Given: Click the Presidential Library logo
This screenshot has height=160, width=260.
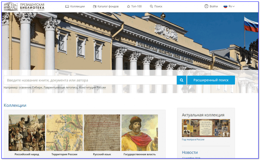Looking at the screenshot, I should (24, 6).
